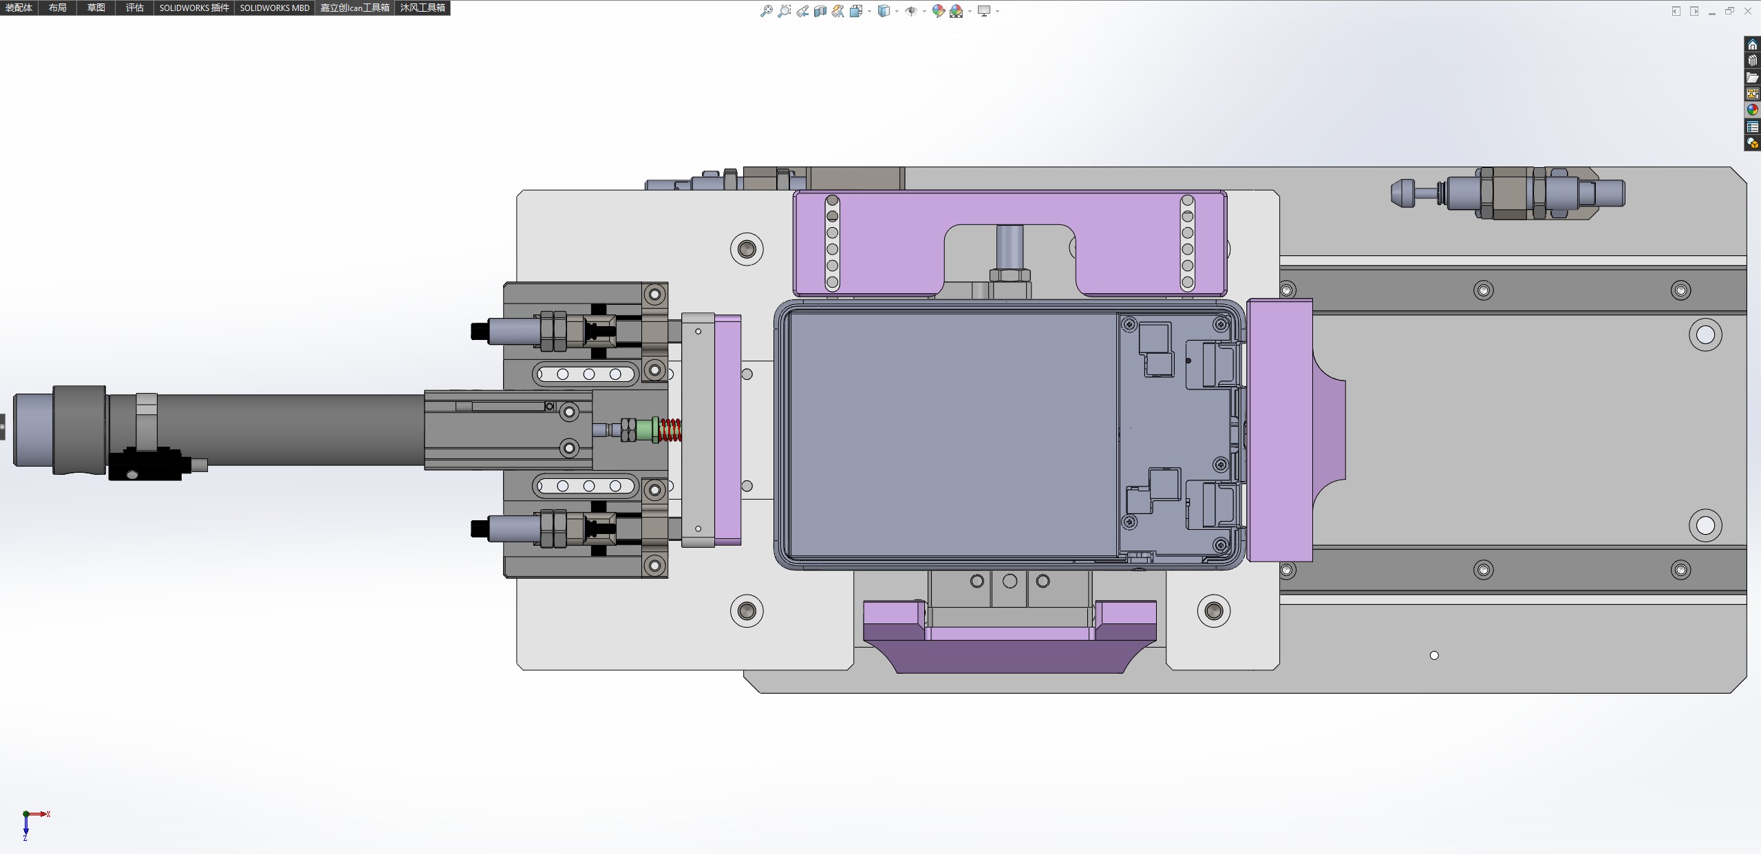The width and height of the screenshot is (1761, 854).
Task: Click the Edit Appearance icon
Action: [938, 11]
